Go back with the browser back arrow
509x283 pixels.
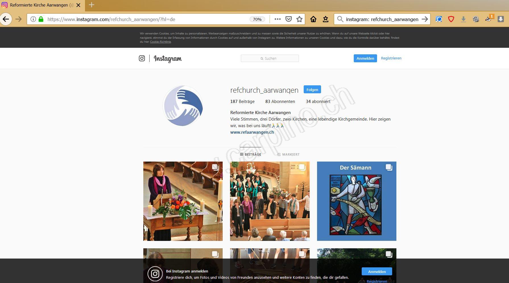6,19
